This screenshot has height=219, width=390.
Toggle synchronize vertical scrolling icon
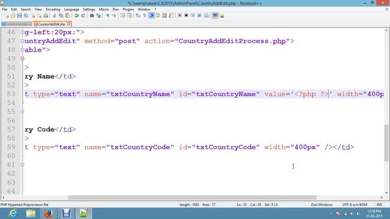(x=123, y=16)
